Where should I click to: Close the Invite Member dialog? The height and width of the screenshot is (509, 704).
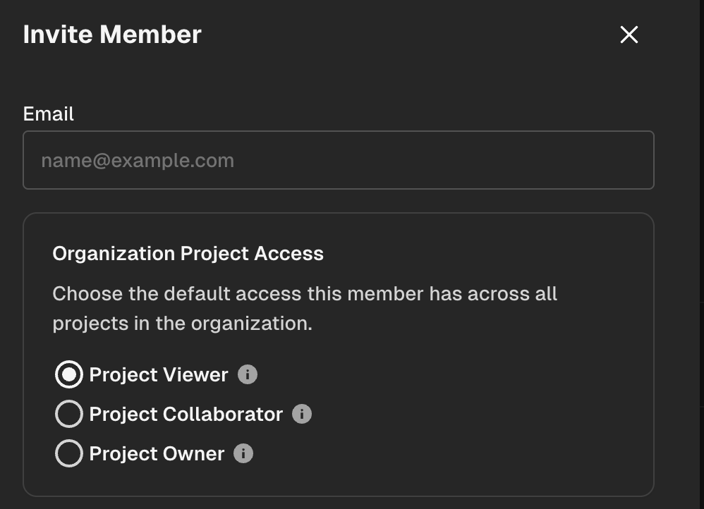629,35
